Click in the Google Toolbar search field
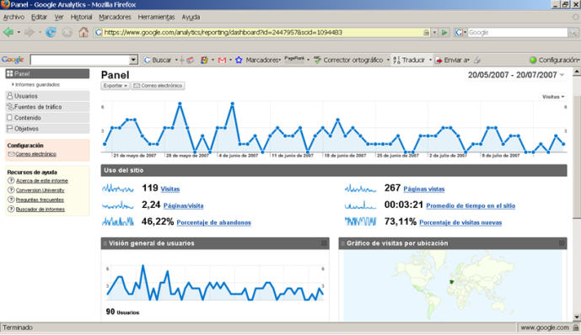The height and width of the screenshot is (335, 581). (x=80, y=60)
